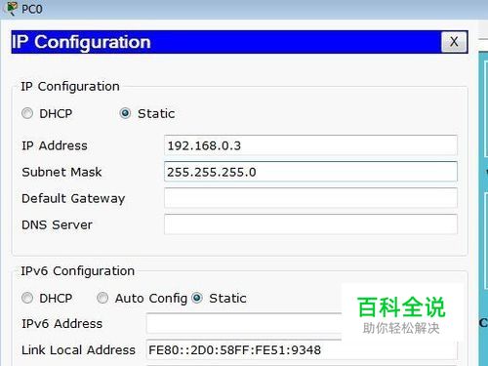
Task: Click the empty DNS Server field
Action: pyautogui.click(x=310, y=224)
